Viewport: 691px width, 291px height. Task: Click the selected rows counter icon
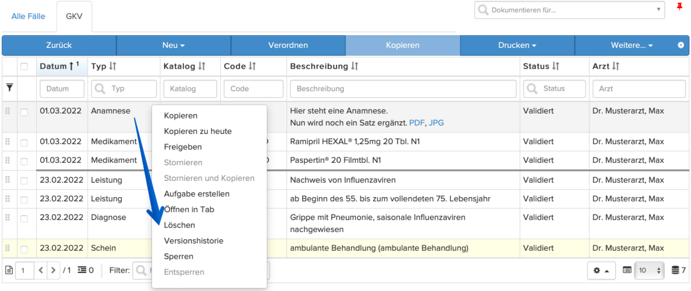coord(82,270)
